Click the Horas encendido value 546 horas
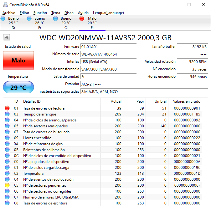This screenshot has height=216, width=211. [192, 76]
